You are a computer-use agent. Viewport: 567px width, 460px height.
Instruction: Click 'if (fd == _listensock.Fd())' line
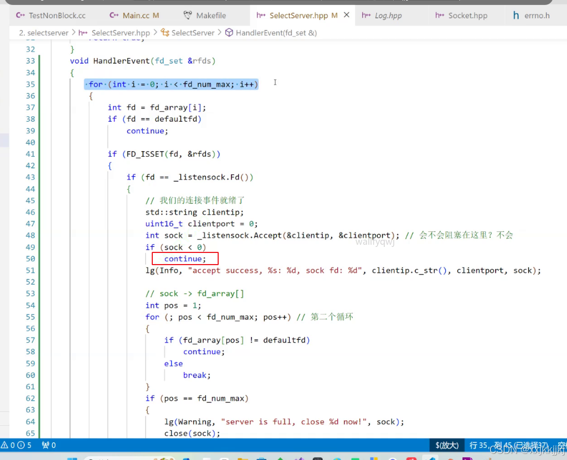point(190,177)
